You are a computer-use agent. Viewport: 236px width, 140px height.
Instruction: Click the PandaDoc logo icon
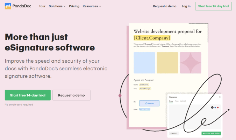(8, 6)
